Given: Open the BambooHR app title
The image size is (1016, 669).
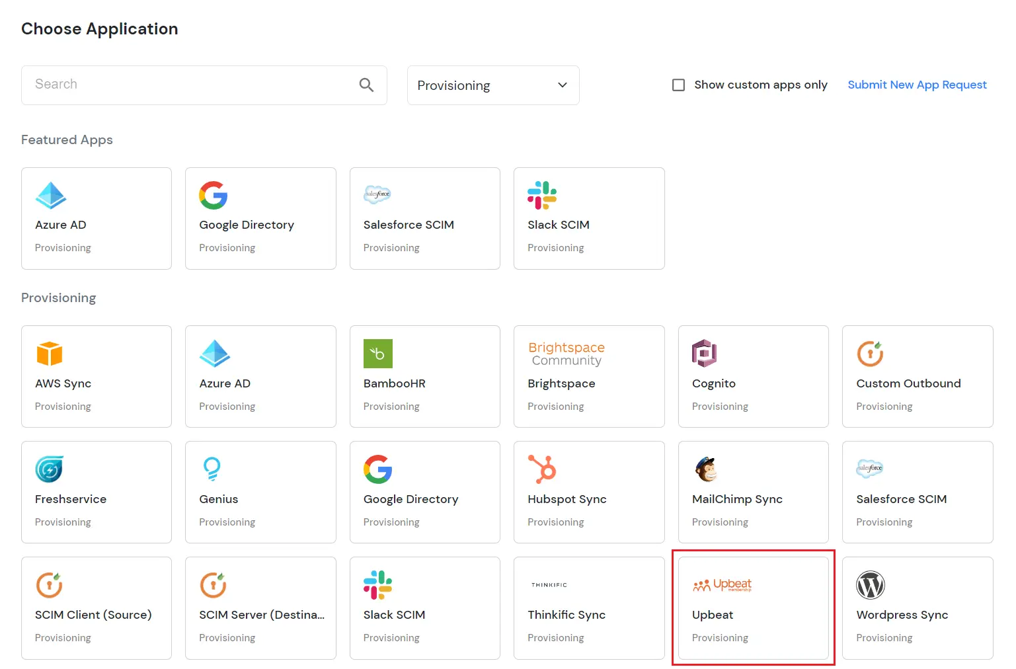Looking at the screenshot, I should 395,383.
